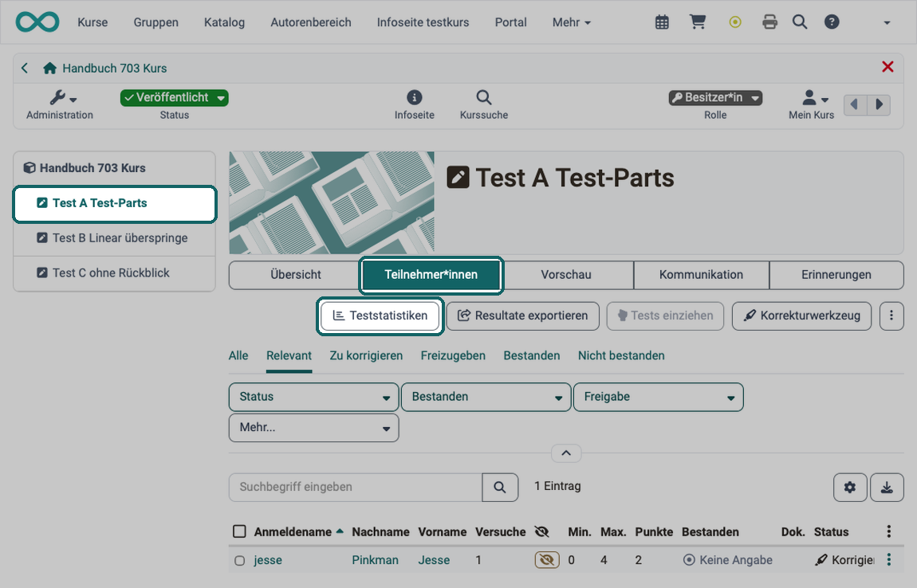This screenshot has width=917, height=588.
Task: Click the green status circle icon
Action: 735,22
